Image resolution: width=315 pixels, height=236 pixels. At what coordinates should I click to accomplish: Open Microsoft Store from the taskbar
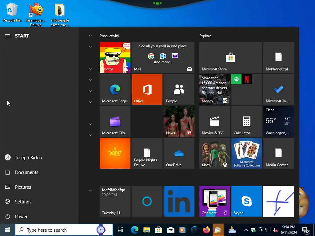[x=158, y=230]
